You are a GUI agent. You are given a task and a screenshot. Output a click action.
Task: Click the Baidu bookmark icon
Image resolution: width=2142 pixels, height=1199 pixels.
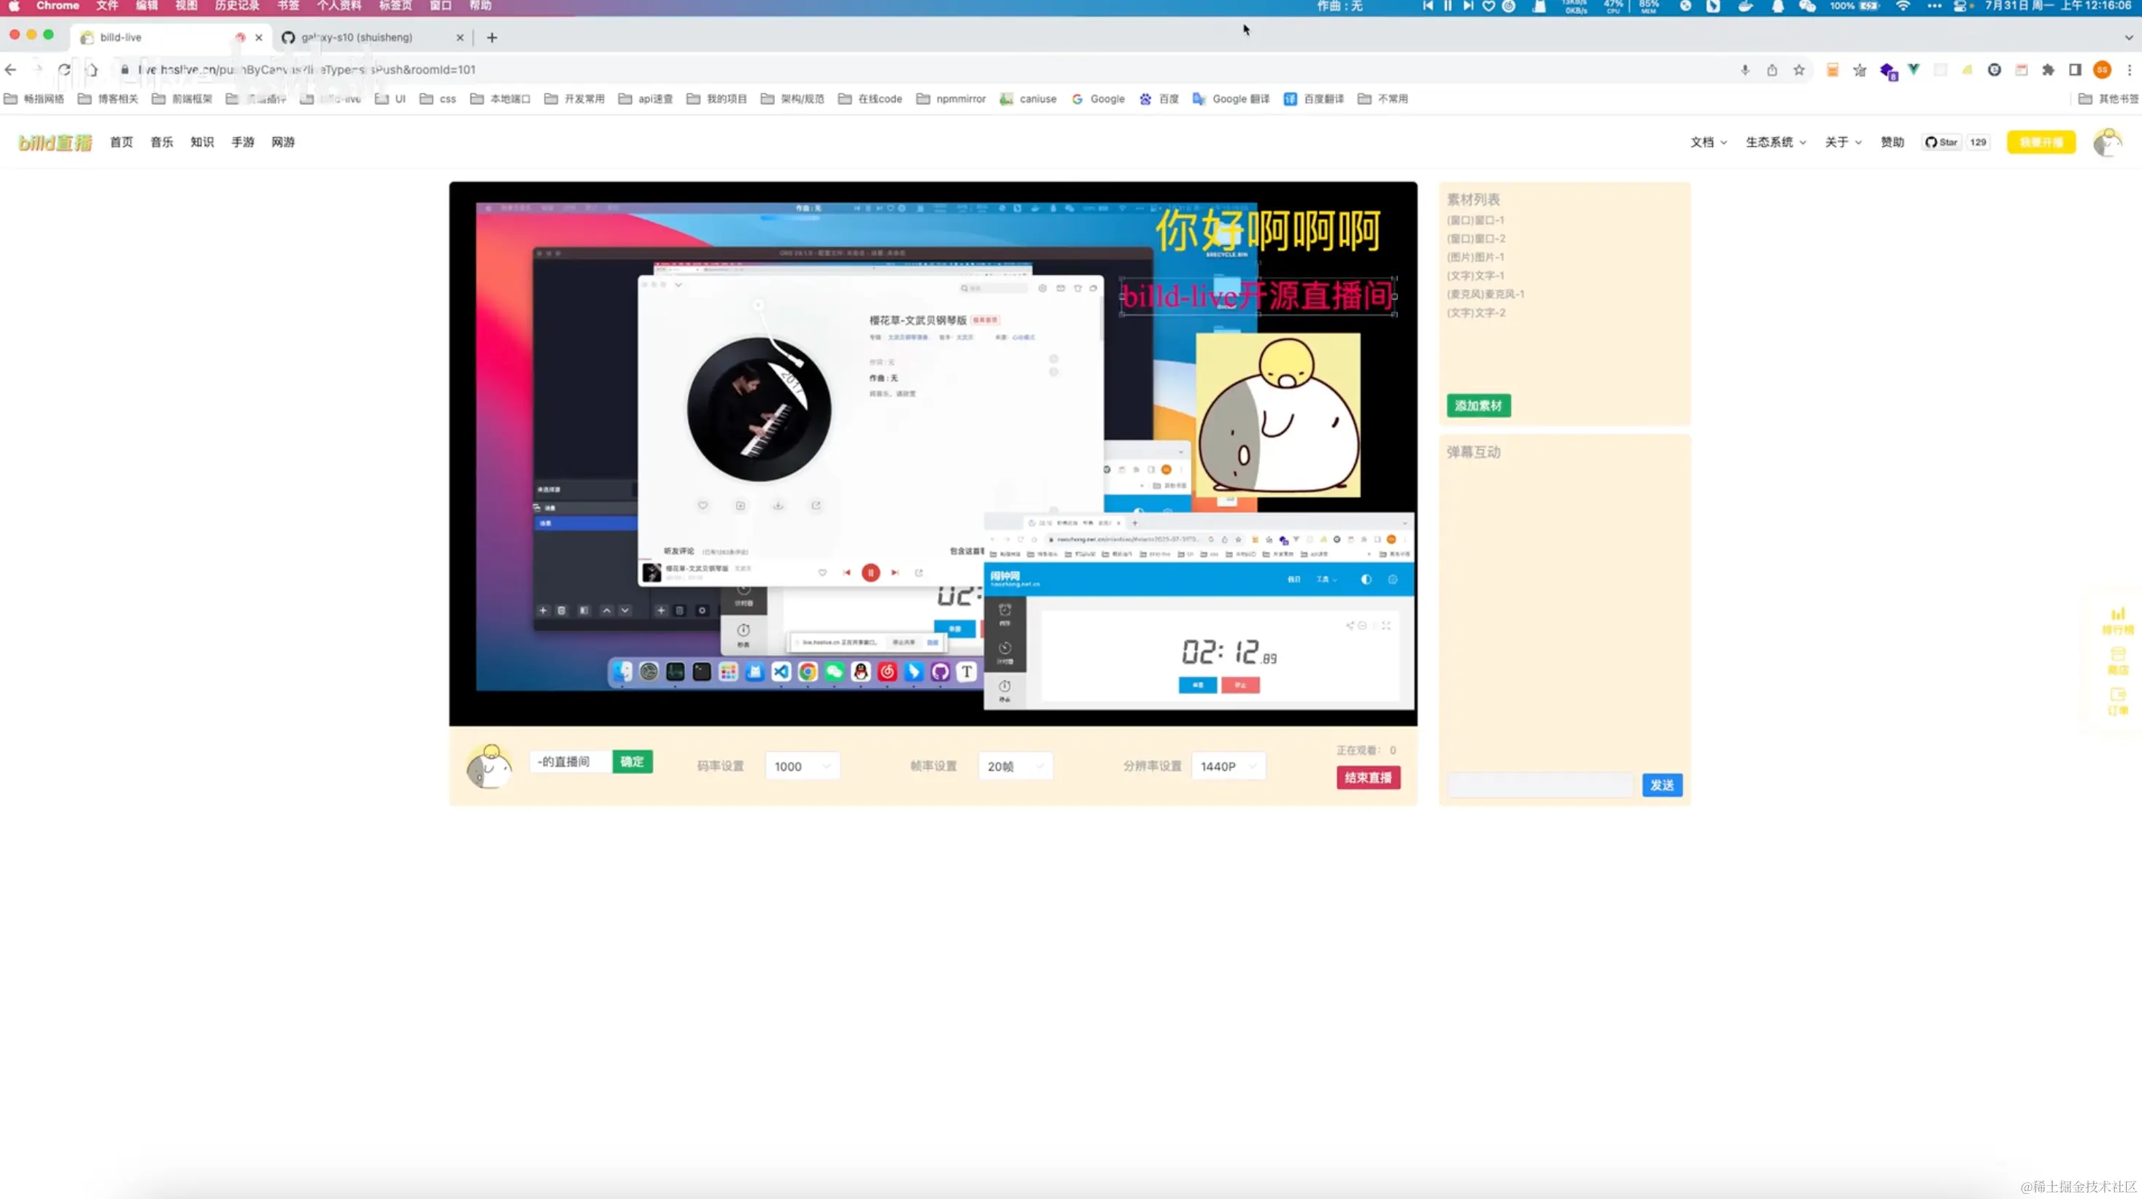coord(1146,99)
